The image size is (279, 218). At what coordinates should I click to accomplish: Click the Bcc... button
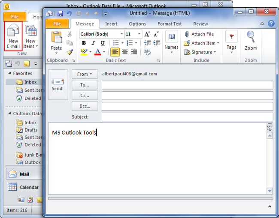[x=85, y=106]
